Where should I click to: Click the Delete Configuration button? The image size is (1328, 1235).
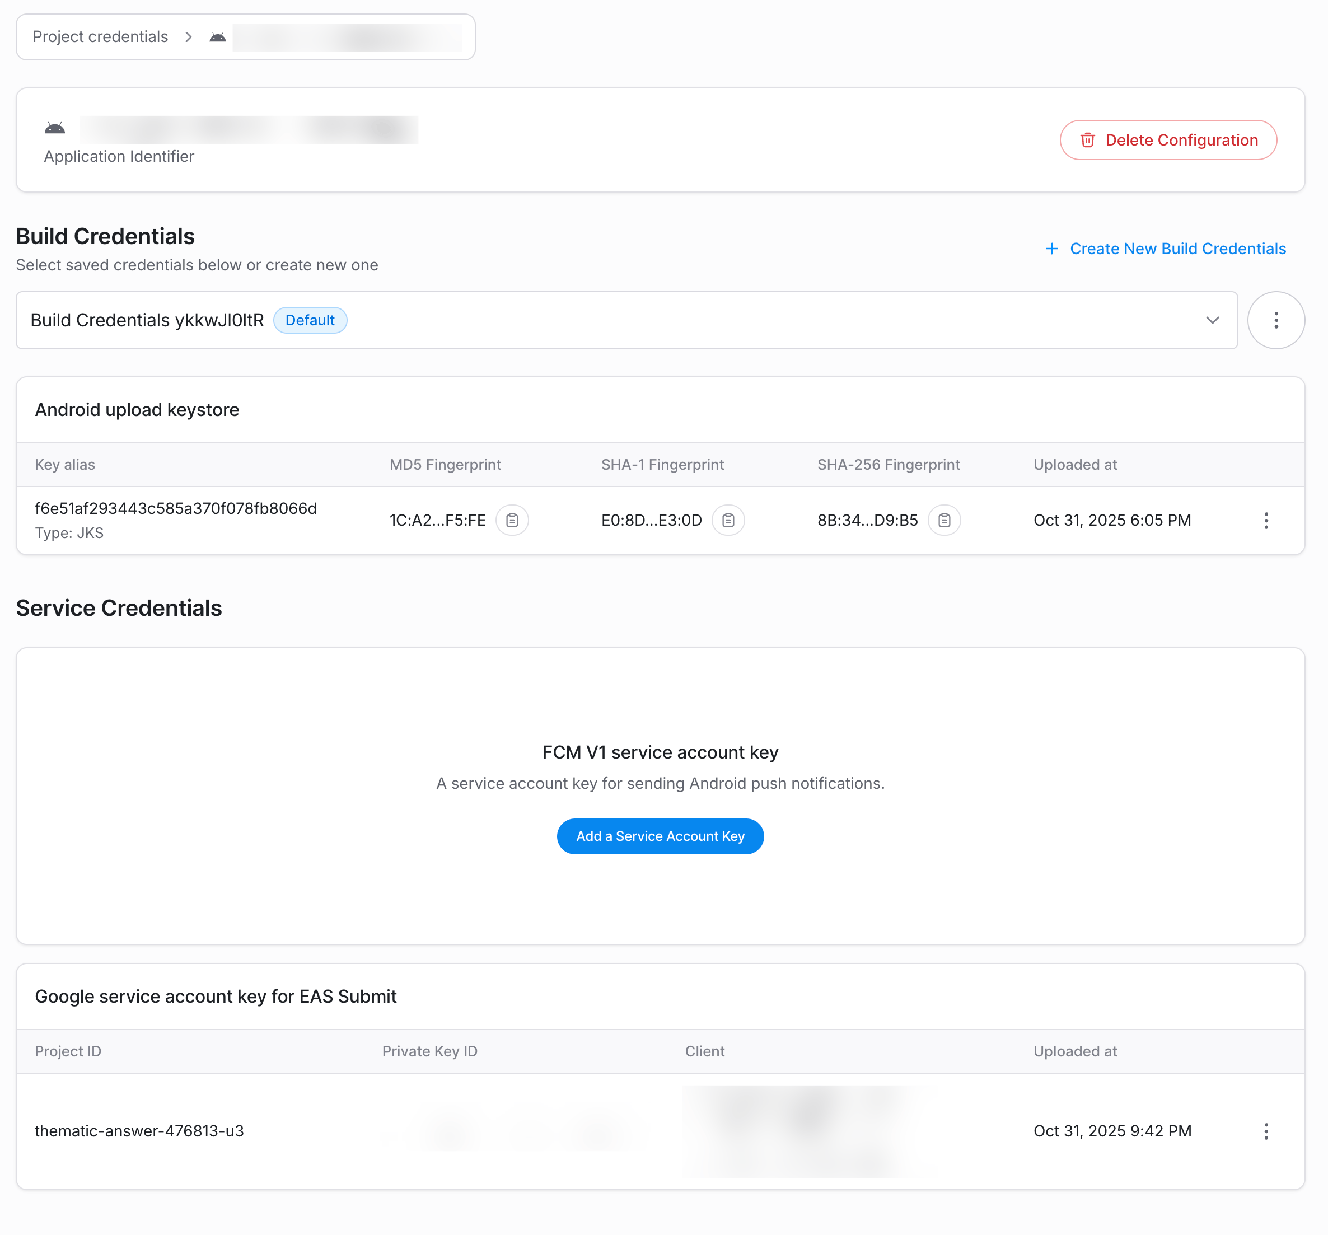(1168, 141)
